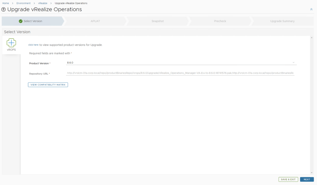Open the vRealize breadcrumb link

(43, 3)
